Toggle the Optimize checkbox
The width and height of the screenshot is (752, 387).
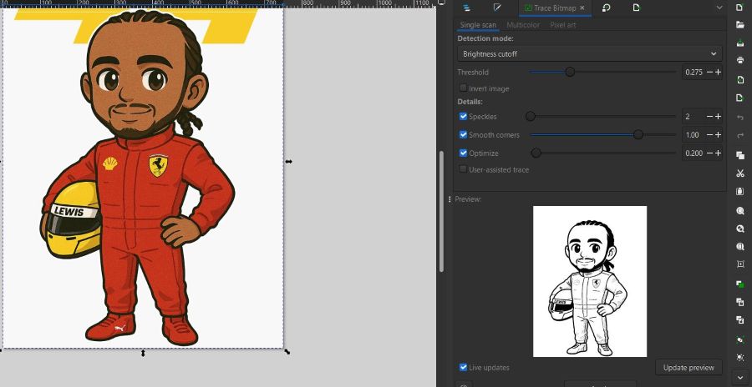click(463, 153)
